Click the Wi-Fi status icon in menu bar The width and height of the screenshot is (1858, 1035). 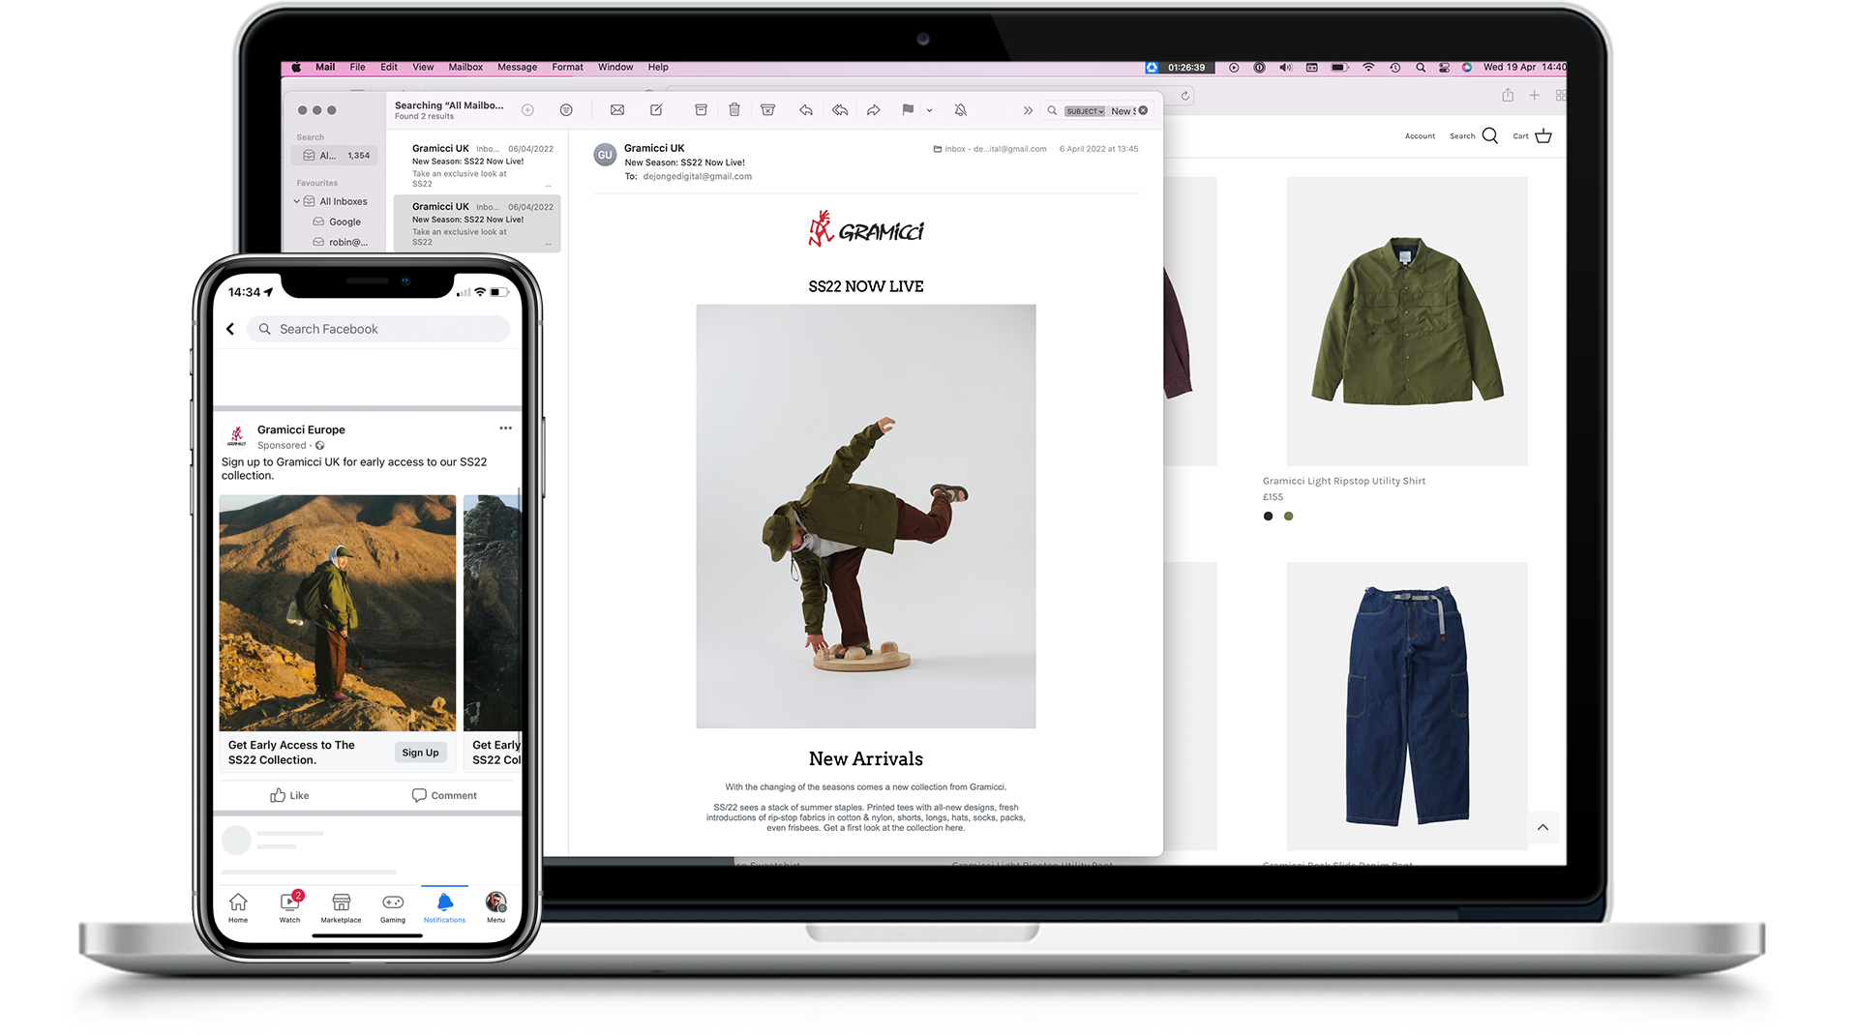(1367, 68)
